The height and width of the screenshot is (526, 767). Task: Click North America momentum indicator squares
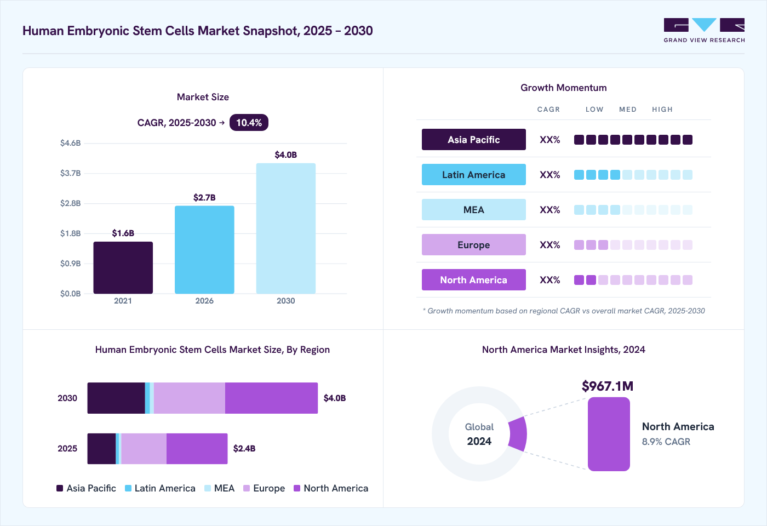tap(633, 280)
